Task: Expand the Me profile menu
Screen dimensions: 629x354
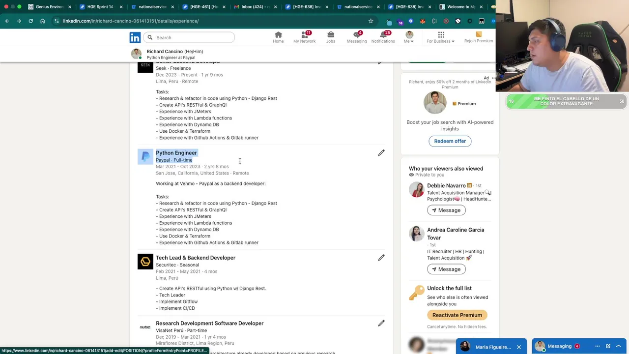Action: coord(409,37)
